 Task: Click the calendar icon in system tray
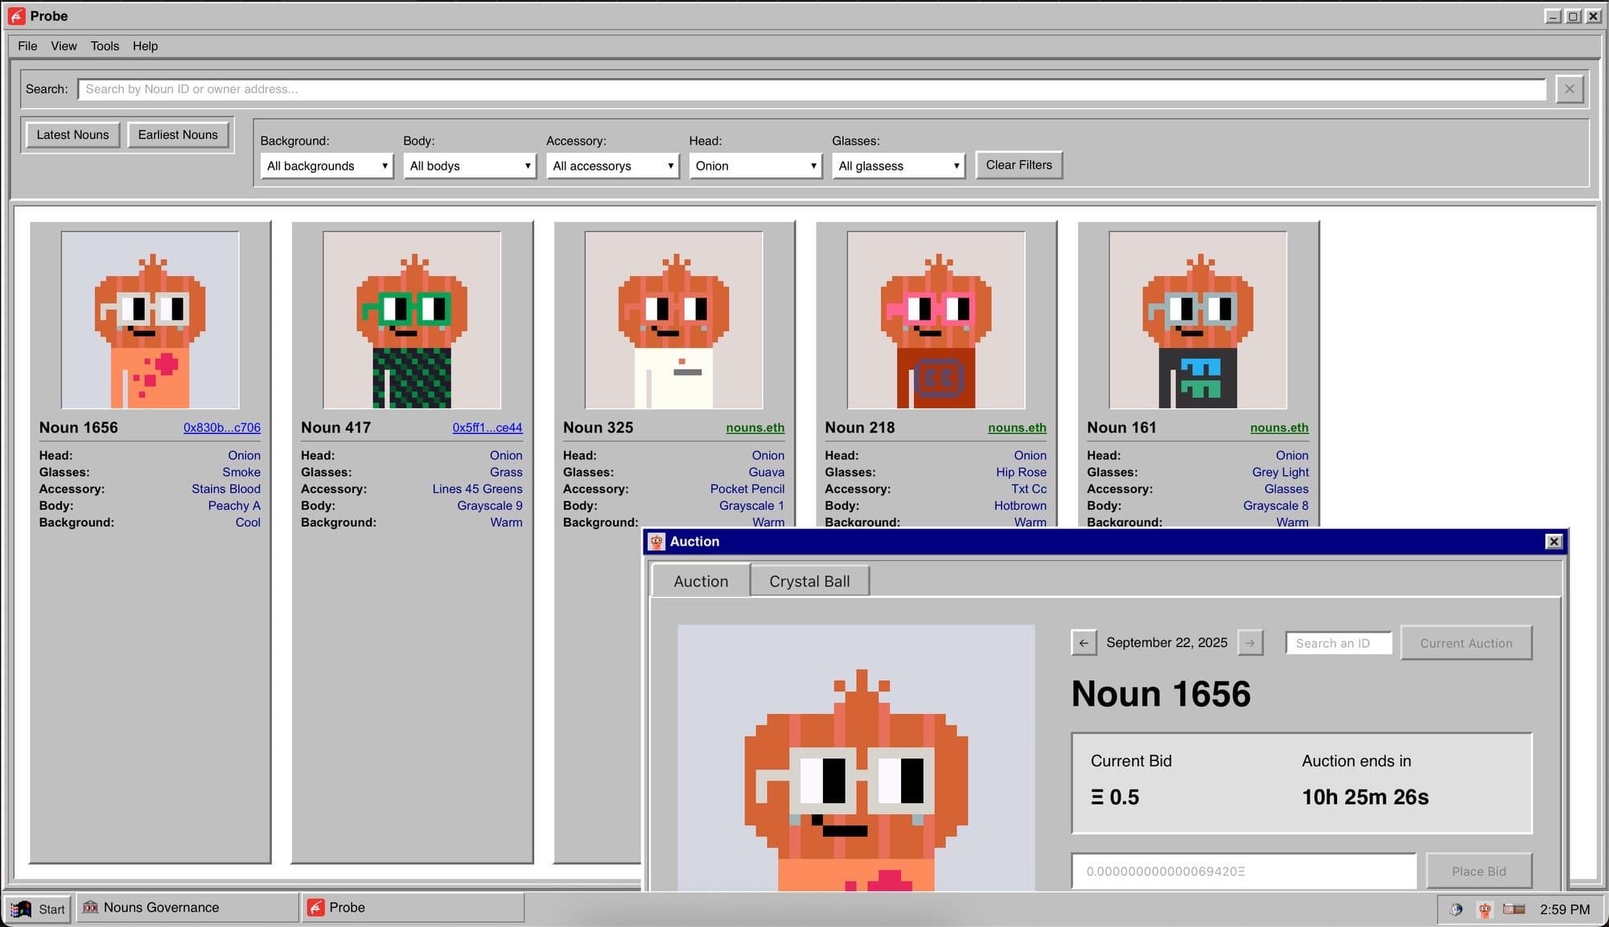[x=1514, y=909]
